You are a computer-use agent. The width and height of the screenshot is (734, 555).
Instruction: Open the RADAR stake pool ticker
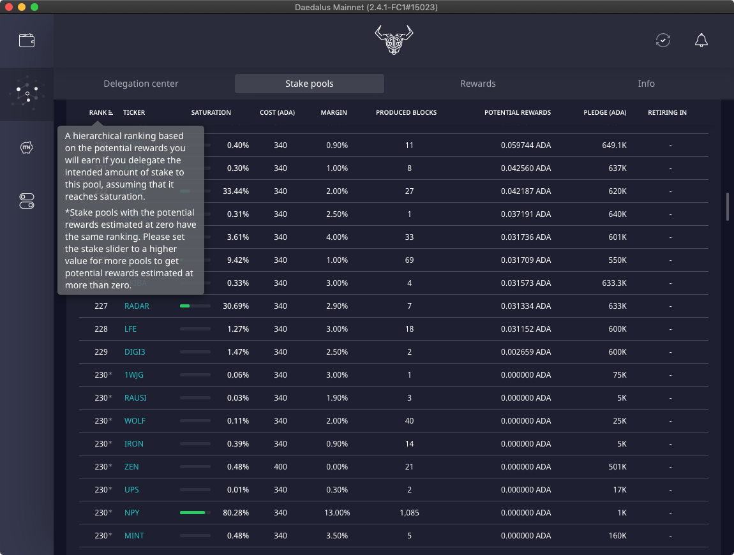[137, 306]
